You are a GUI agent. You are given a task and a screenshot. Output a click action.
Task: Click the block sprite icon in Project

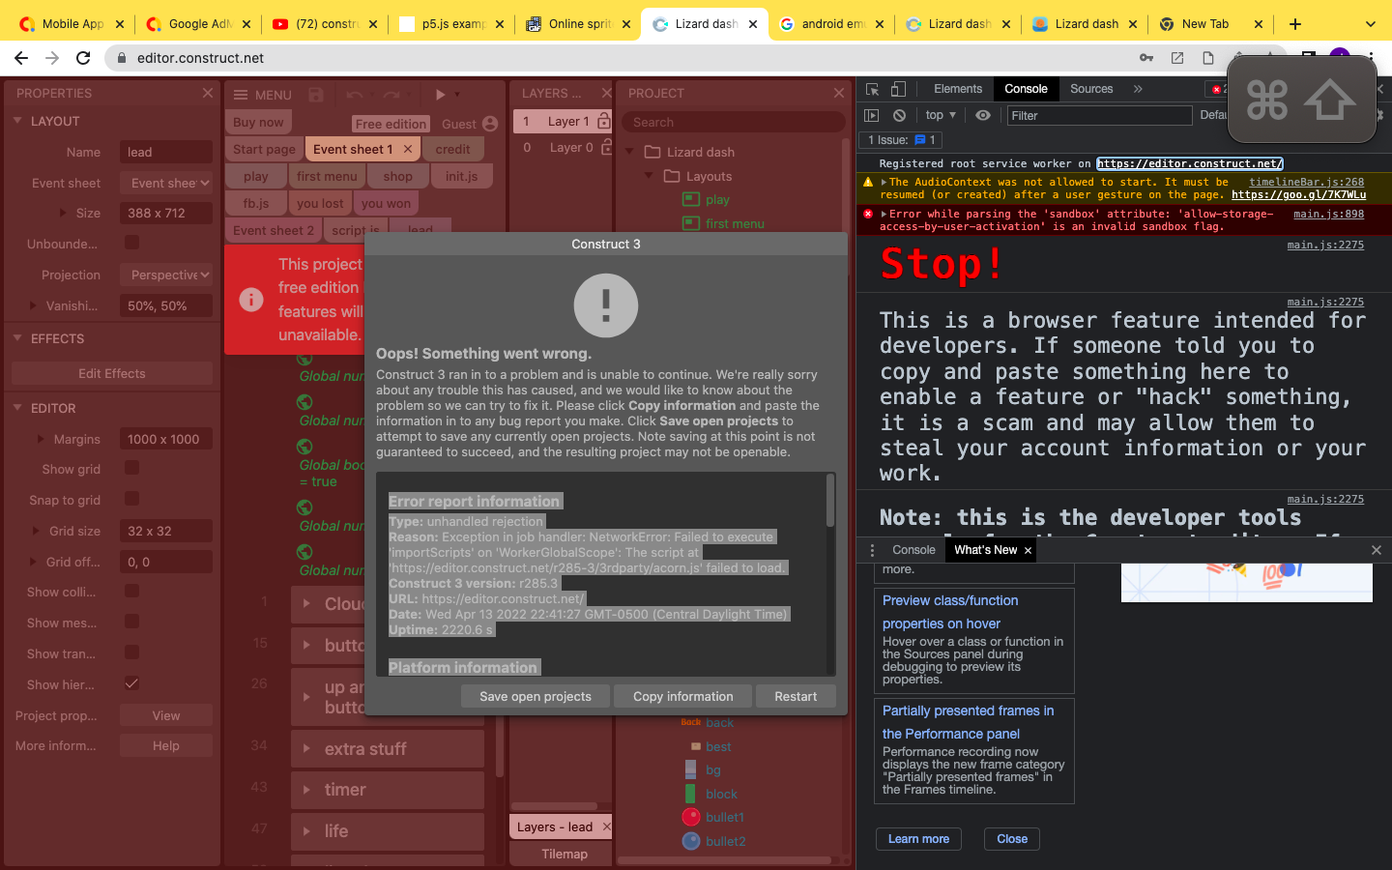pos(690,794)
